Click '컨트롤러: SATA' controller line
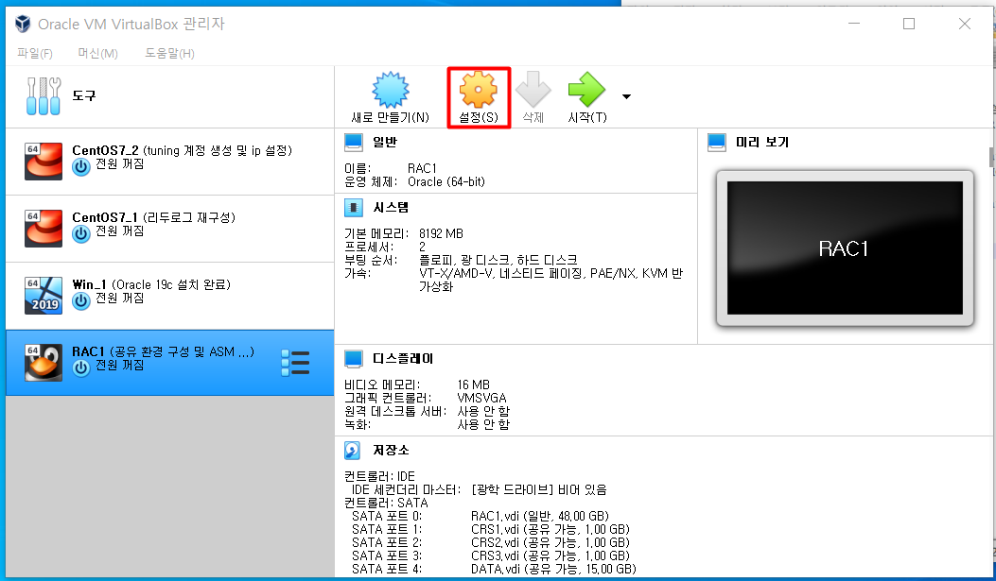The width and height of the screenshot is (996, 581). click(x=386, y=503)
